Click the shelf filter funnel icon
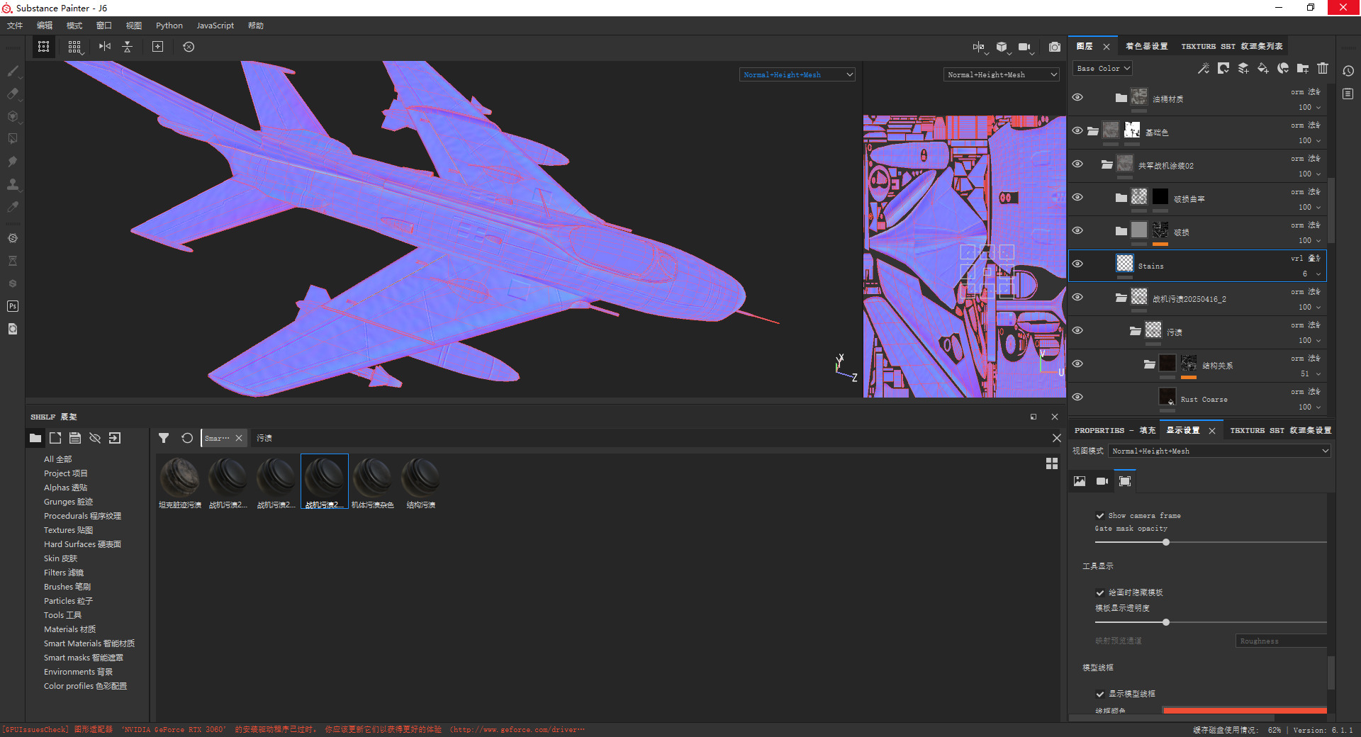 click(164, 438)
